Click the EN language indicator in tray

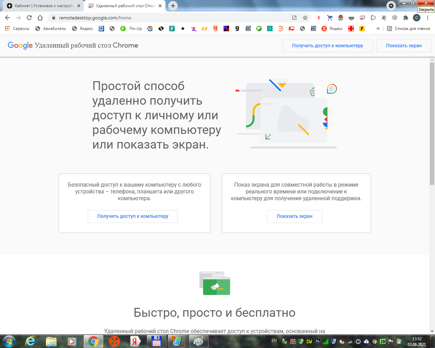274,340
